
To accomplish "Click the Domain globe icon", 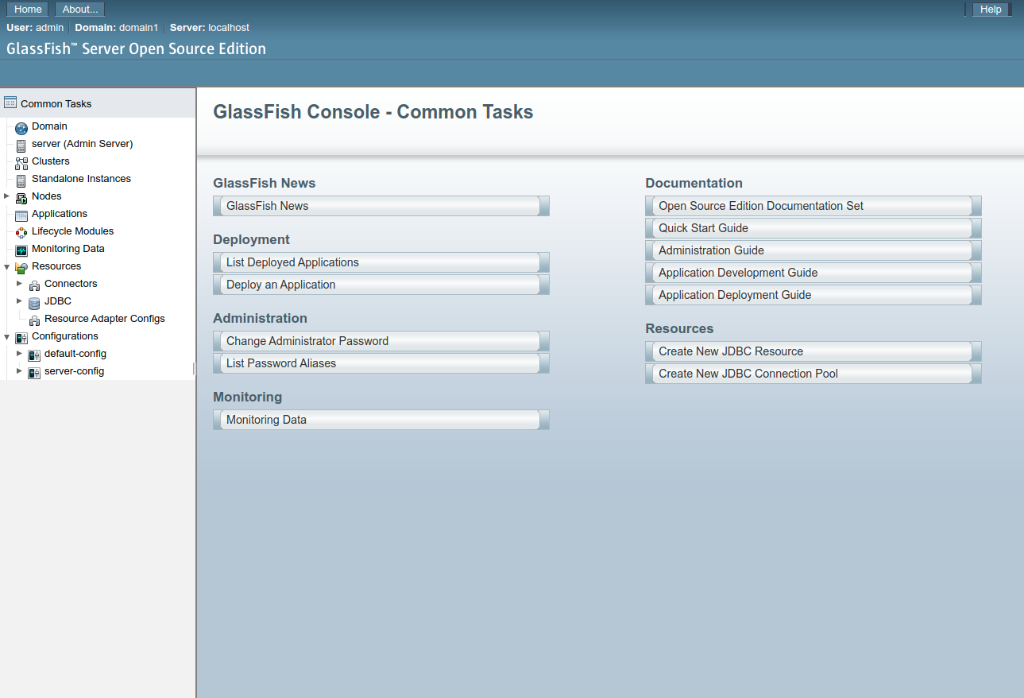I will click(21, 127).
